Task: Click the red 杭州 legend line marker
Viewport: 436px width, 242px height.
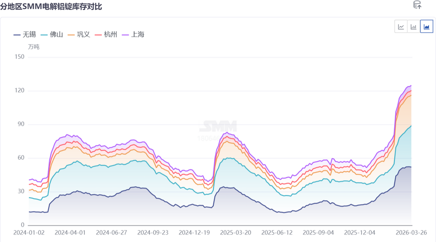Action: tap(98, 35)
